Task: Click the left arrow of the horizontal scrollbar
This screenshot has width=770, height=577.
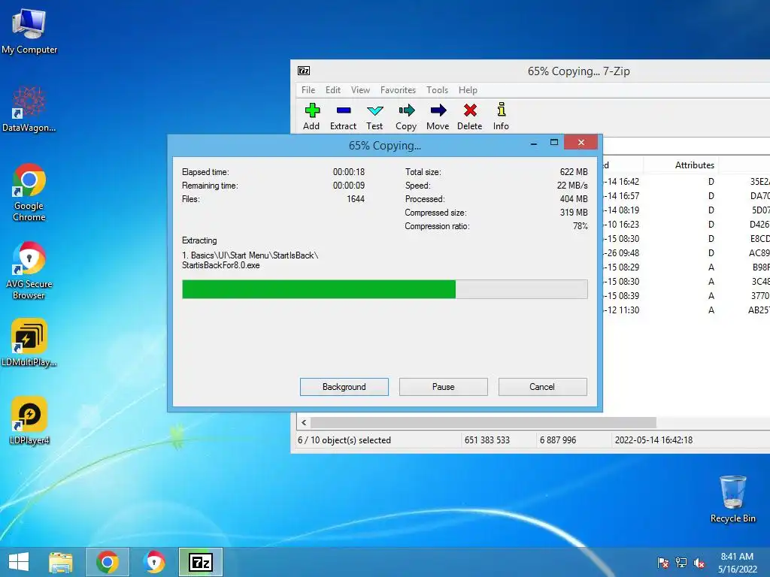Action: [x=304, y=422]
